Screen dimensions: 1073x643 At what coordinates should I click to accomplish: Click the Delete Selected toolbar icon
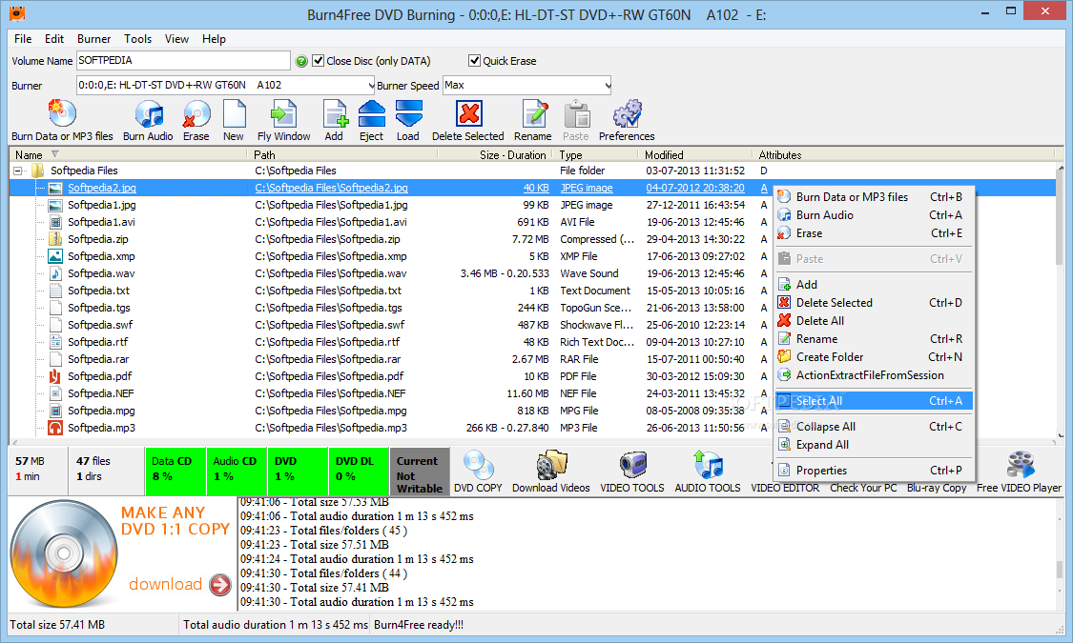(x=468, y=113)
